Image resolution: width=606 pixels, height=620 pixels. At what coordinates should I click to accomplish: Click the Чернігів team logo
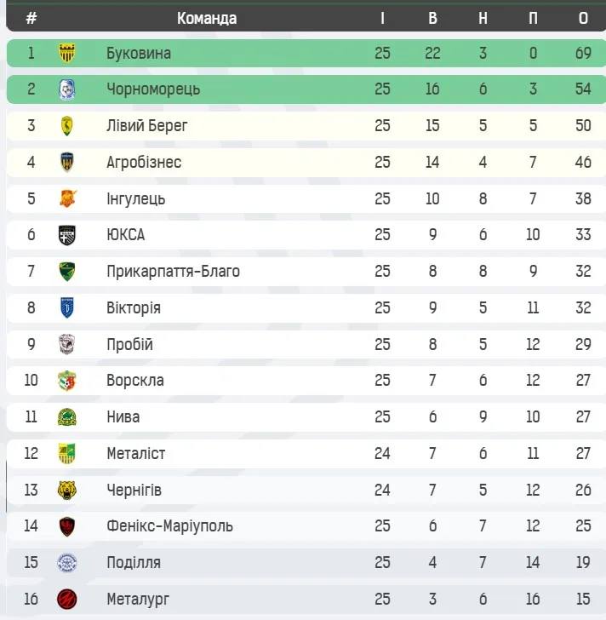[x=66, y=490]
